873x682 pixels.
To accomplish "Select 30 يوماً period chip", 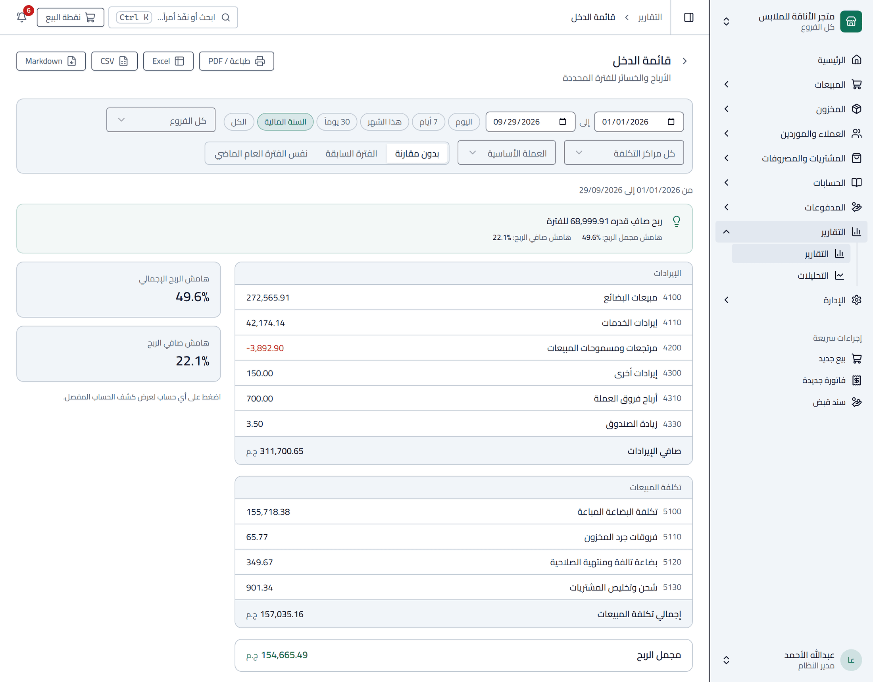I will point(337,121).
